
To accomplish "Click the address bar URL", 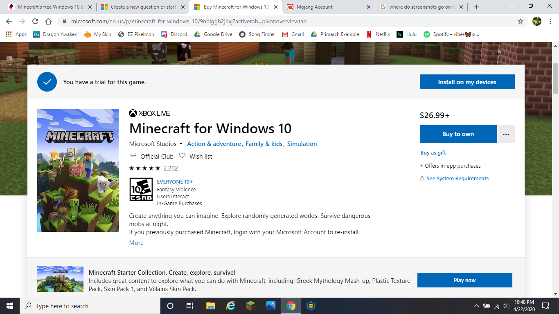I will click(x=189, y=21).
